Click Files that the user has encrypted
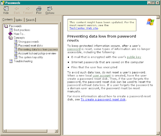The width and height of the screenshot is (161, 136). 94,67
